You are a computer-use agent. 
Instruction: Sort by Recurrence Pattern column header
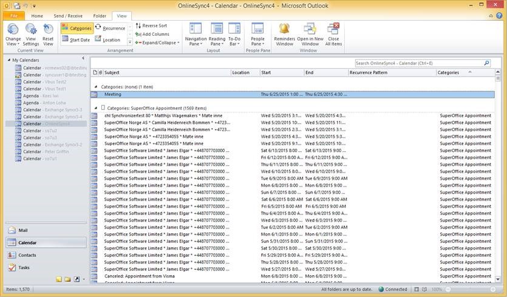392,72
